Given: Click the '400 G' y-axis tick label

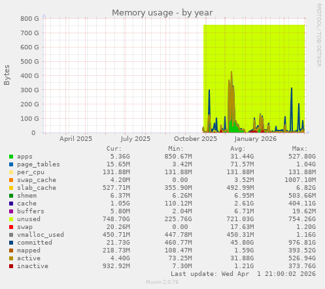Looking at the screenshot, I should tap(29, 76).
